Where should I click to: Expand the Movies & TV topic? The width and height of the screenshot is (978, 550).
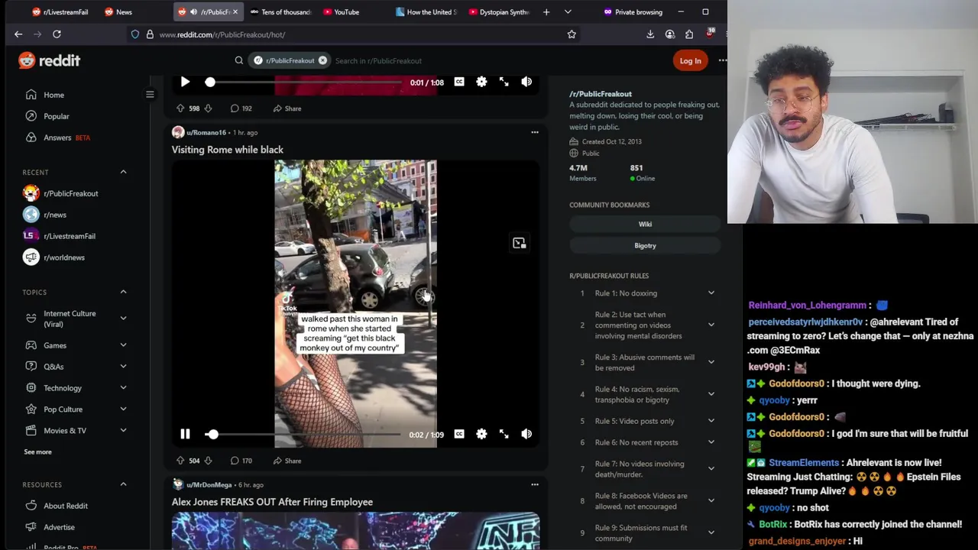click(x=123, y=431)
